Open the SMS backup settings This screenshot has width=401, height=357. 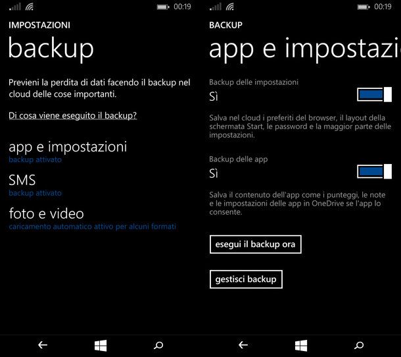(x=22, y=180)
